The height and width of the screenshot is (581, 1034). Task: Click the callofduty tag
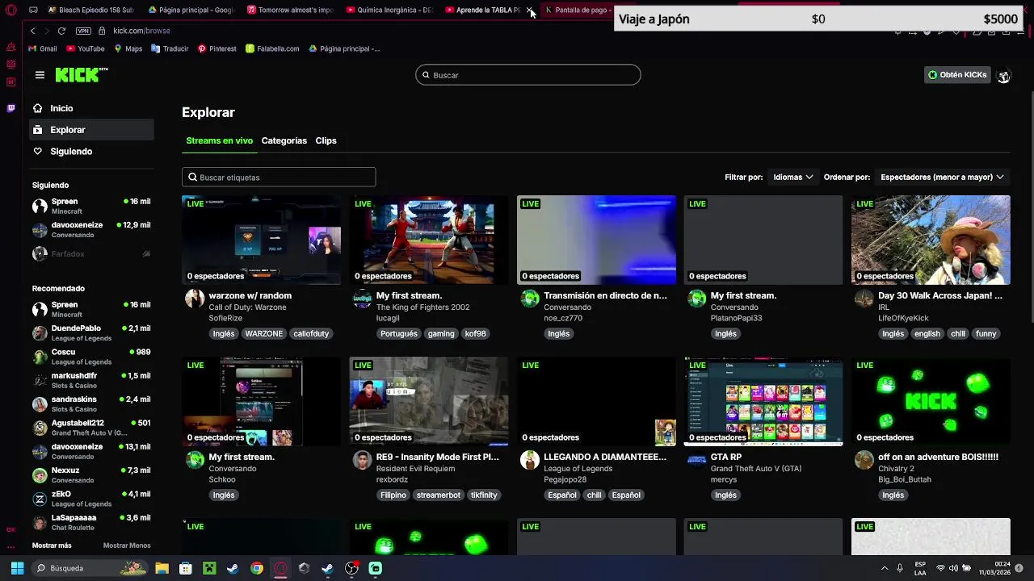tap(311, 334)
